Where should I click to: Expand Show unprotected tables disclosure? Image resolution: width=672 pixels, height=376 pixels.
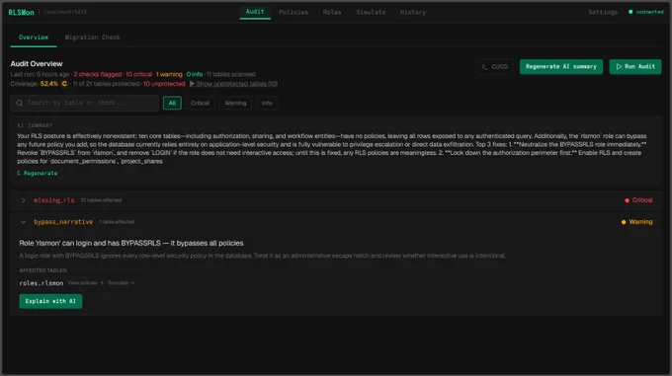[x=233, y=84]
